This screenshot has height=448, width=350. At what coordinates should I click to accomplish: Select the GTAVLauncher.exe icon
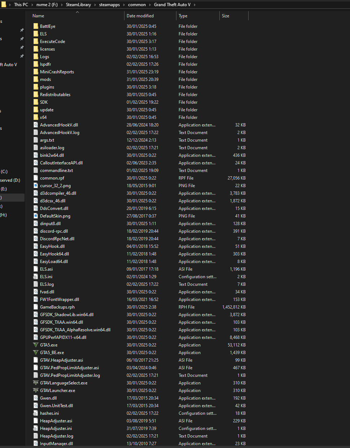click(36, 390)
